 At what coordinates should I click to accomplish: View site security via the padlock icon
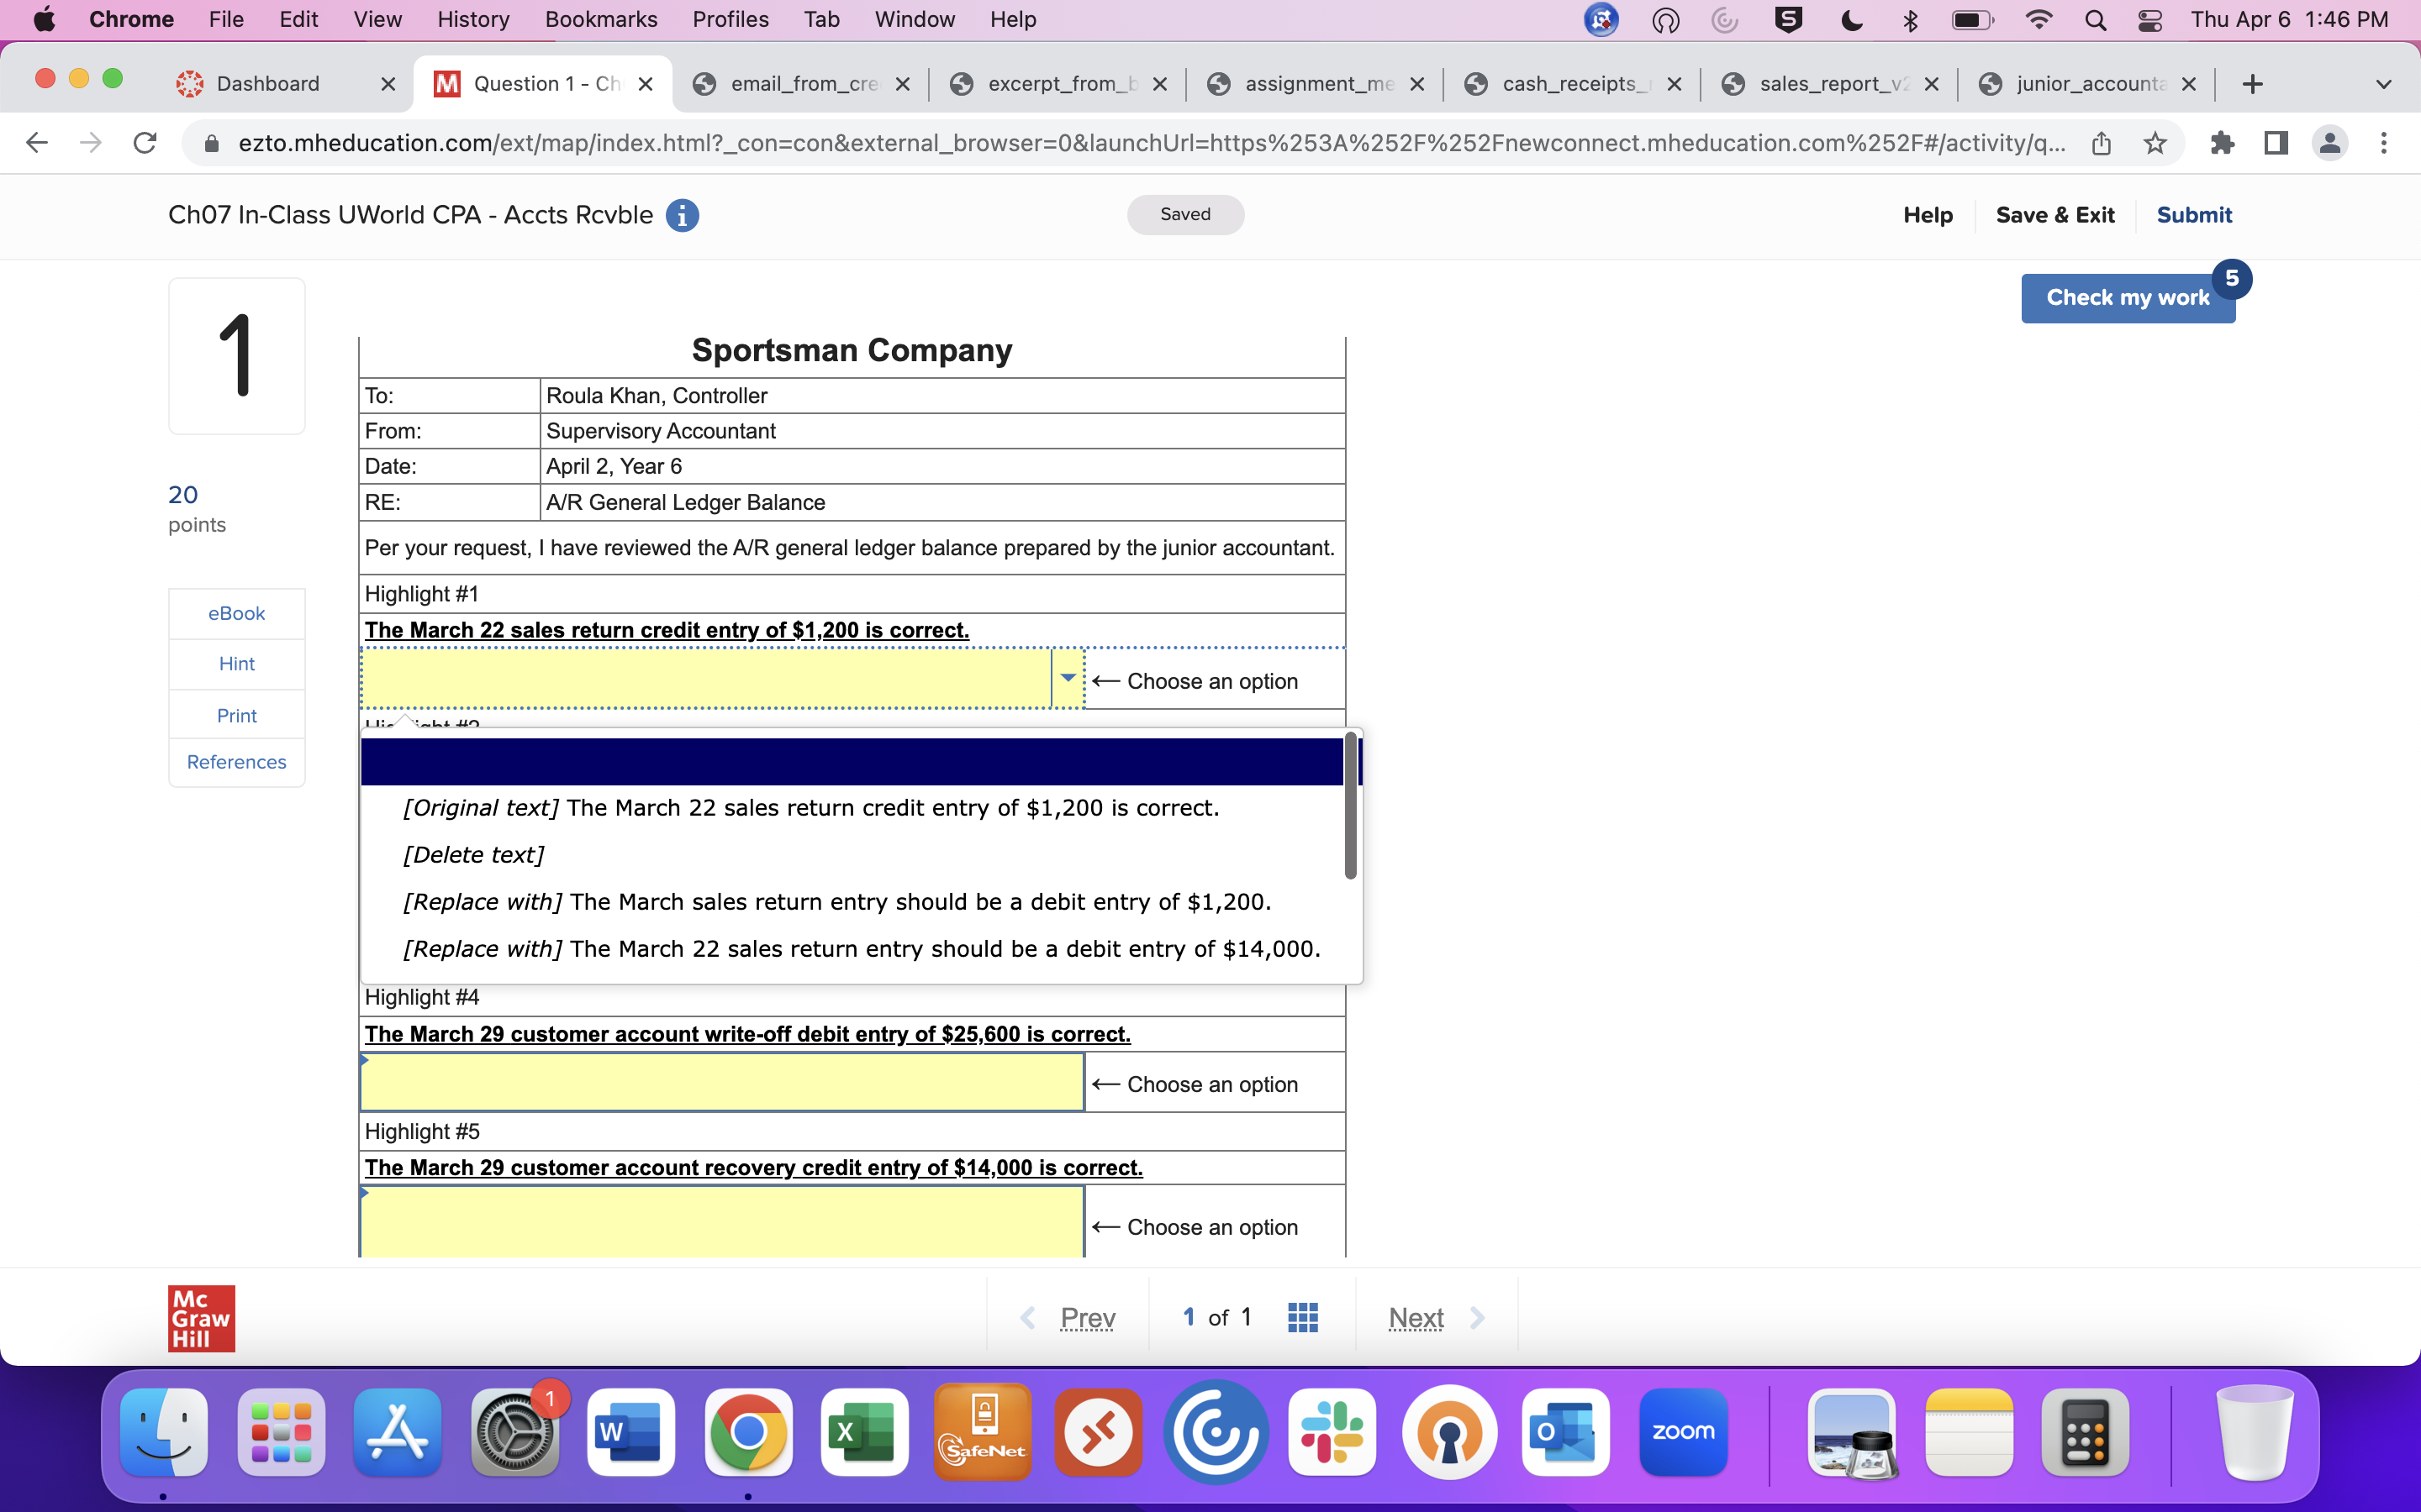tap(211, 143)
